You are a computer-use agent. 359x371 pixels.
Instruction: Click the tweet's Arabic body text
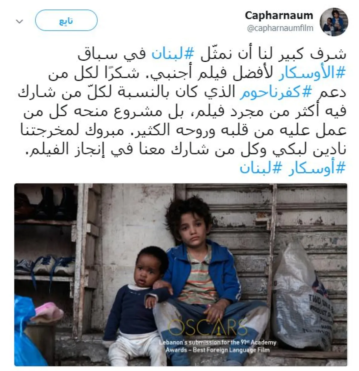182,111
